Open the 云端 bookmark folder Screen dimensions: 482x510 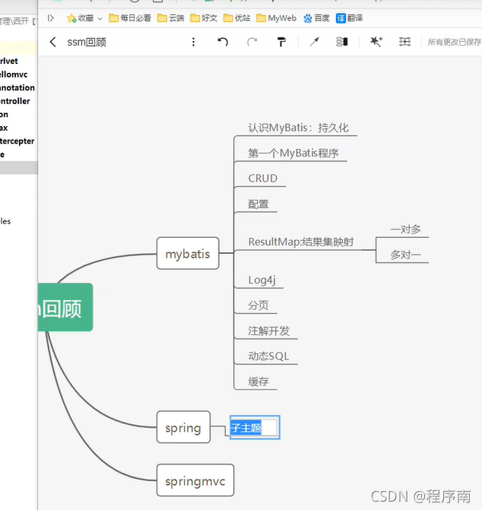click(x=171, y=18)
